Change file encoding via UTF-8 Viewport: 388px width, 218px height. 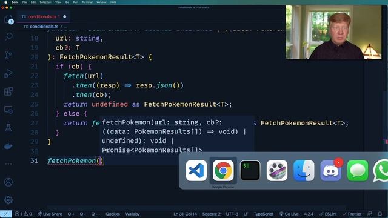coord(232,214)
